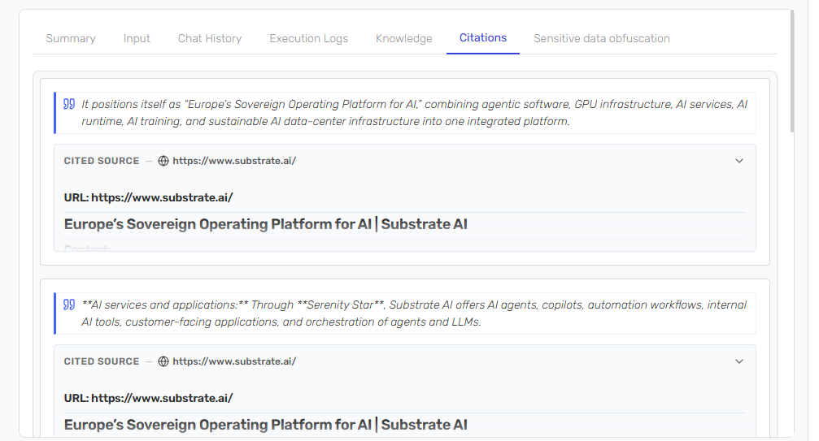Collapse the second cited source chevron
The width and height of the screenshot is (819, 441).
click(x=739, y=361)
